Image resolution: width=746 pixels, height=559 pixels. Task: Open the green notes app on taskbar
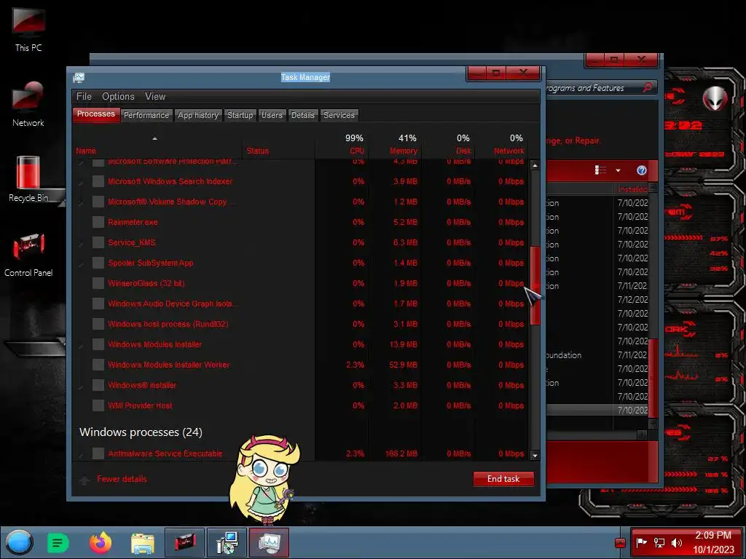[58, 543]
